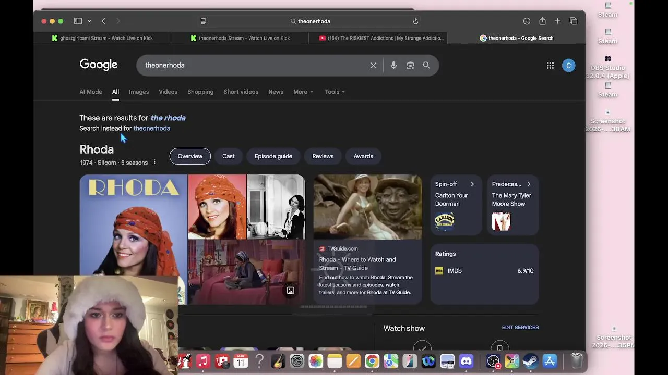Open Safari downloads icon

point(527,21)
